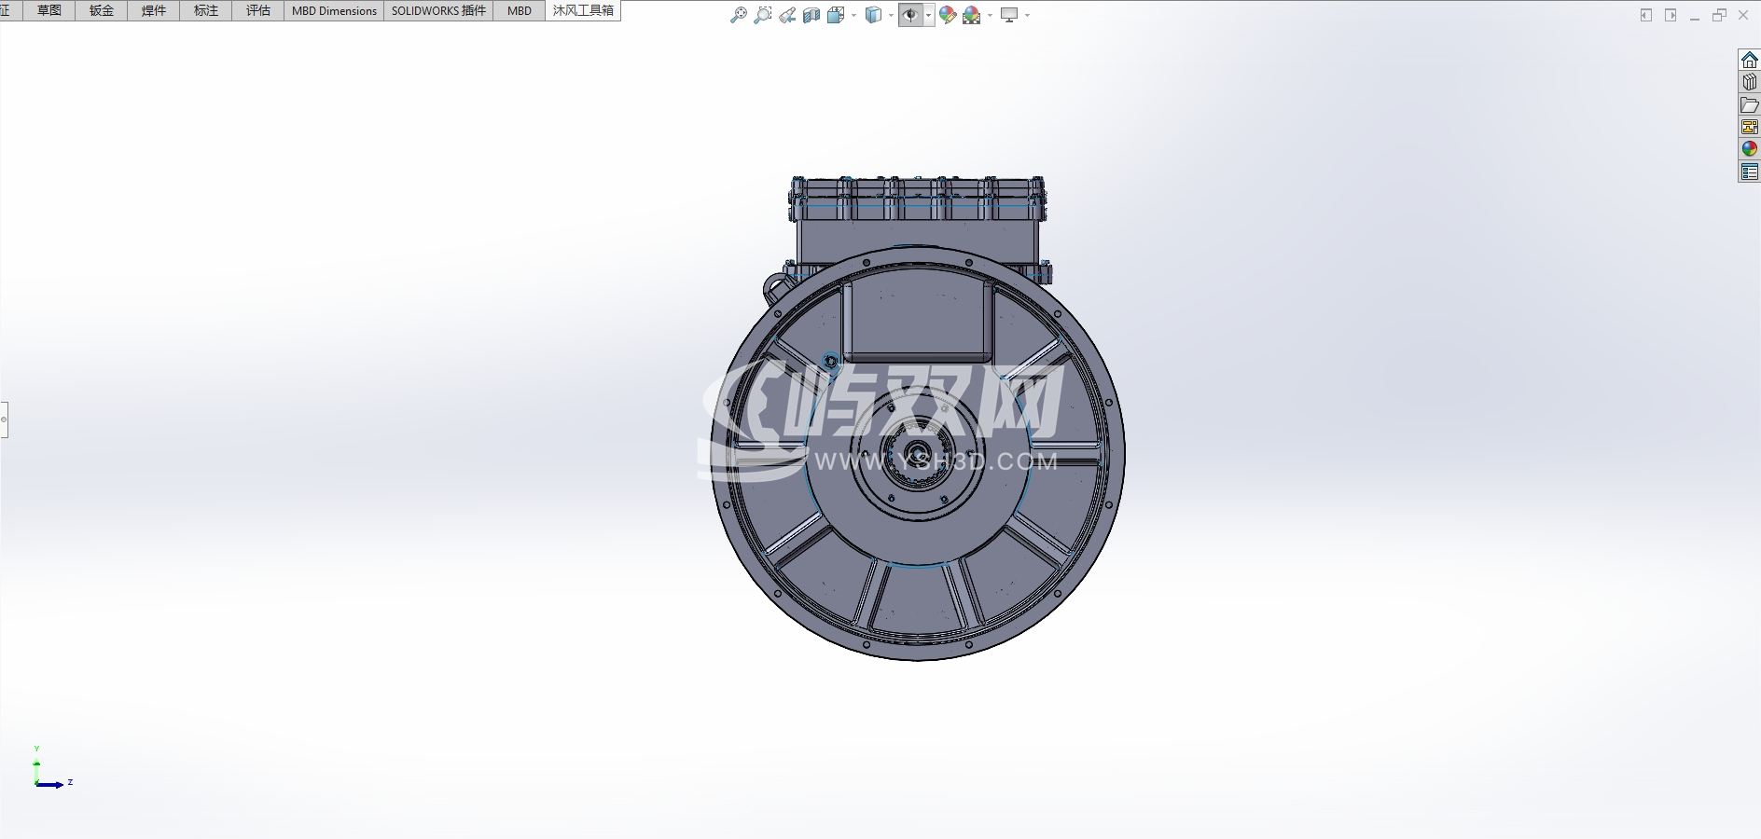Screen dimensions: 1761x839
Task: Close the document window
Action: click(x=1743, y=15)
